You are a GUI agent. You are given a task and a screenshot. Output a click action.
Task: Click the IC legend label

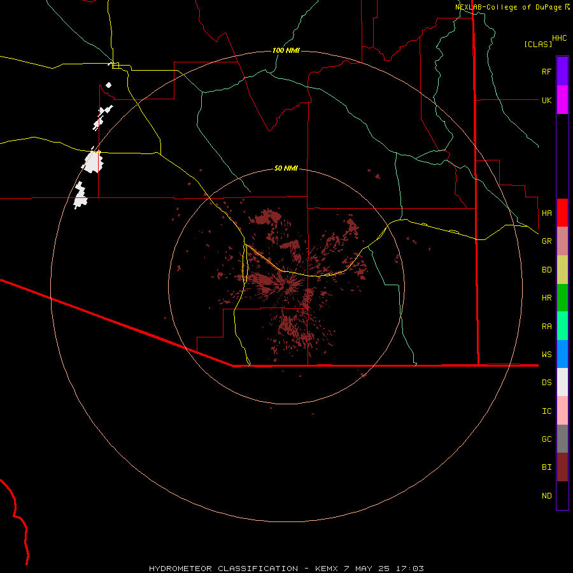(546, 411)
